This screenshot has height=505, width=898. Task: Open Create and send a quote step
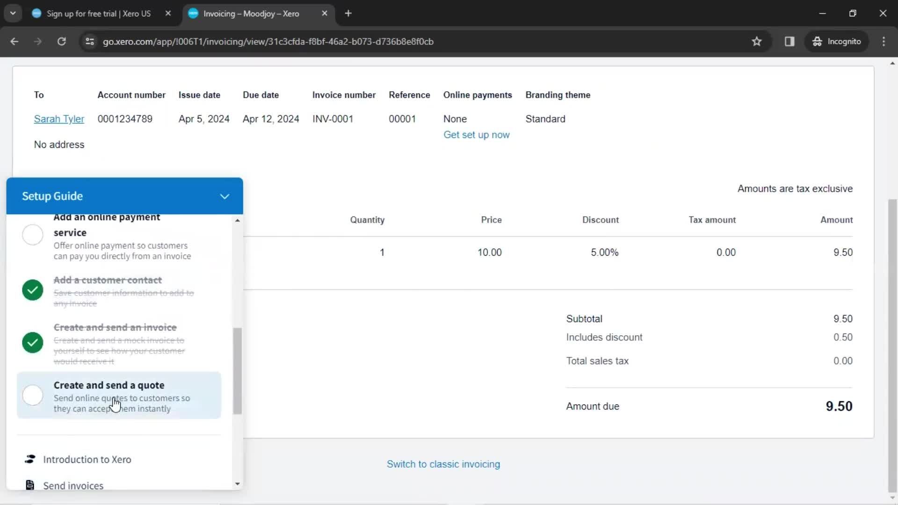[x=119, y=396]
